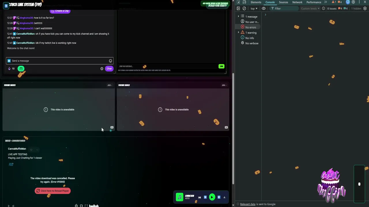Open the Custom levels dropdown
The image size is (369, 207).
coord(310,9)
